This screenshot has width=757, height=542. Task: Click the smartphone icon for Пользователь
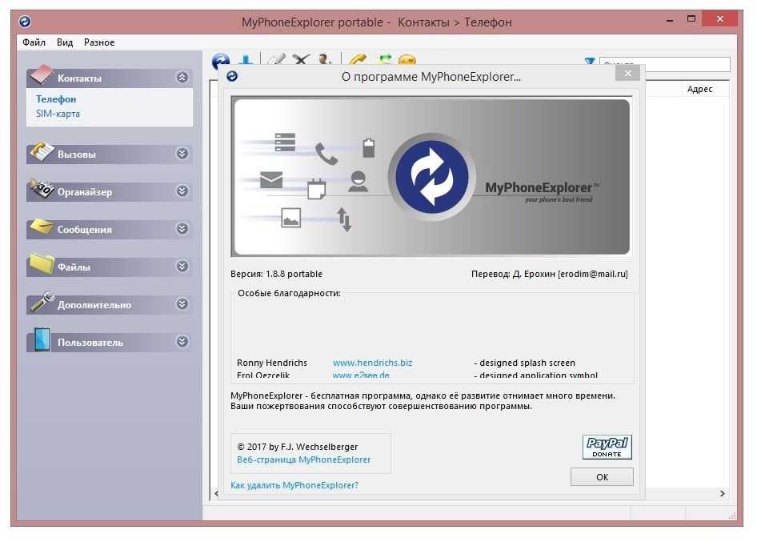(41, 340)
